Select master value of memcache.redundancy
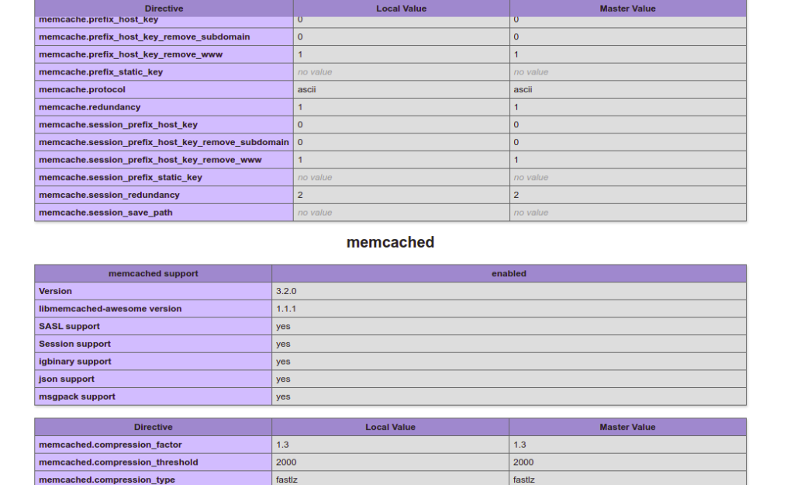The image size is (794, 485). point(516,107)
